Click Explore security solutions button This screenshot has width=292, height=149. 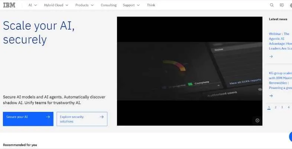click(x=82, y=119)
